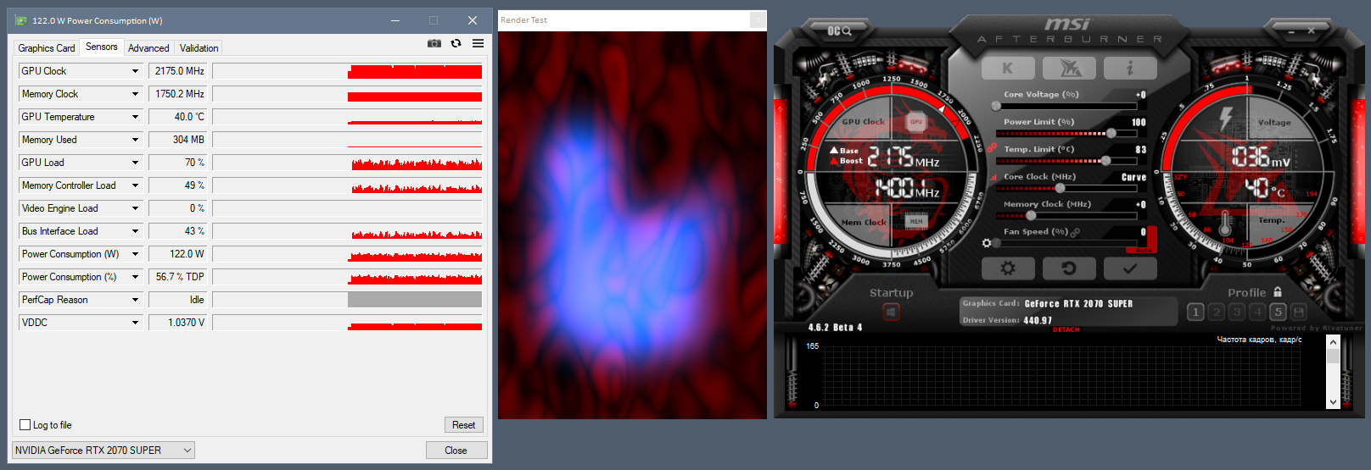The image size is (1371, 470).
Task: Click DETACH under driver version
Action: click(x=1066, y=329)
